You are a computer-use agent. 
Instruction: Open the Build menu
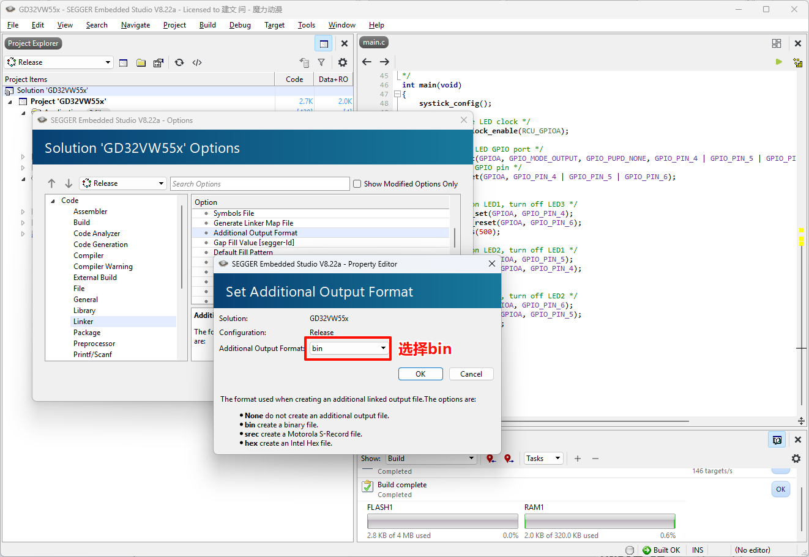[x=207, y=25]
